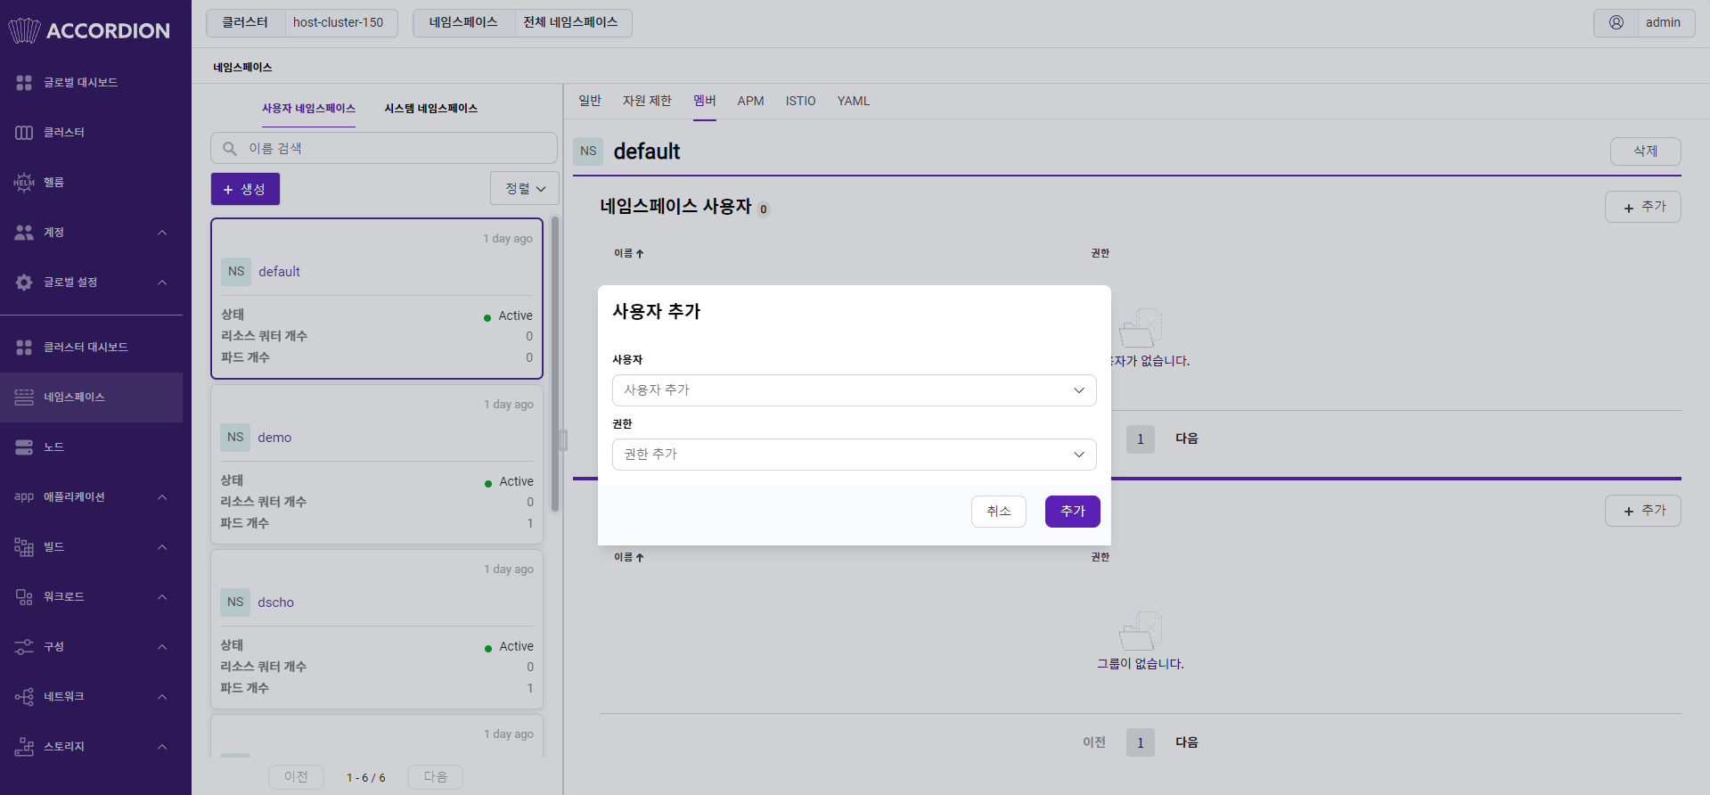Screen dimensions: 1710x795
Task: Click the search magnifier icon
Action: (x=230, y=148)
